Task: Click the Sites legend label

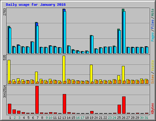Action: click(153, 79)
